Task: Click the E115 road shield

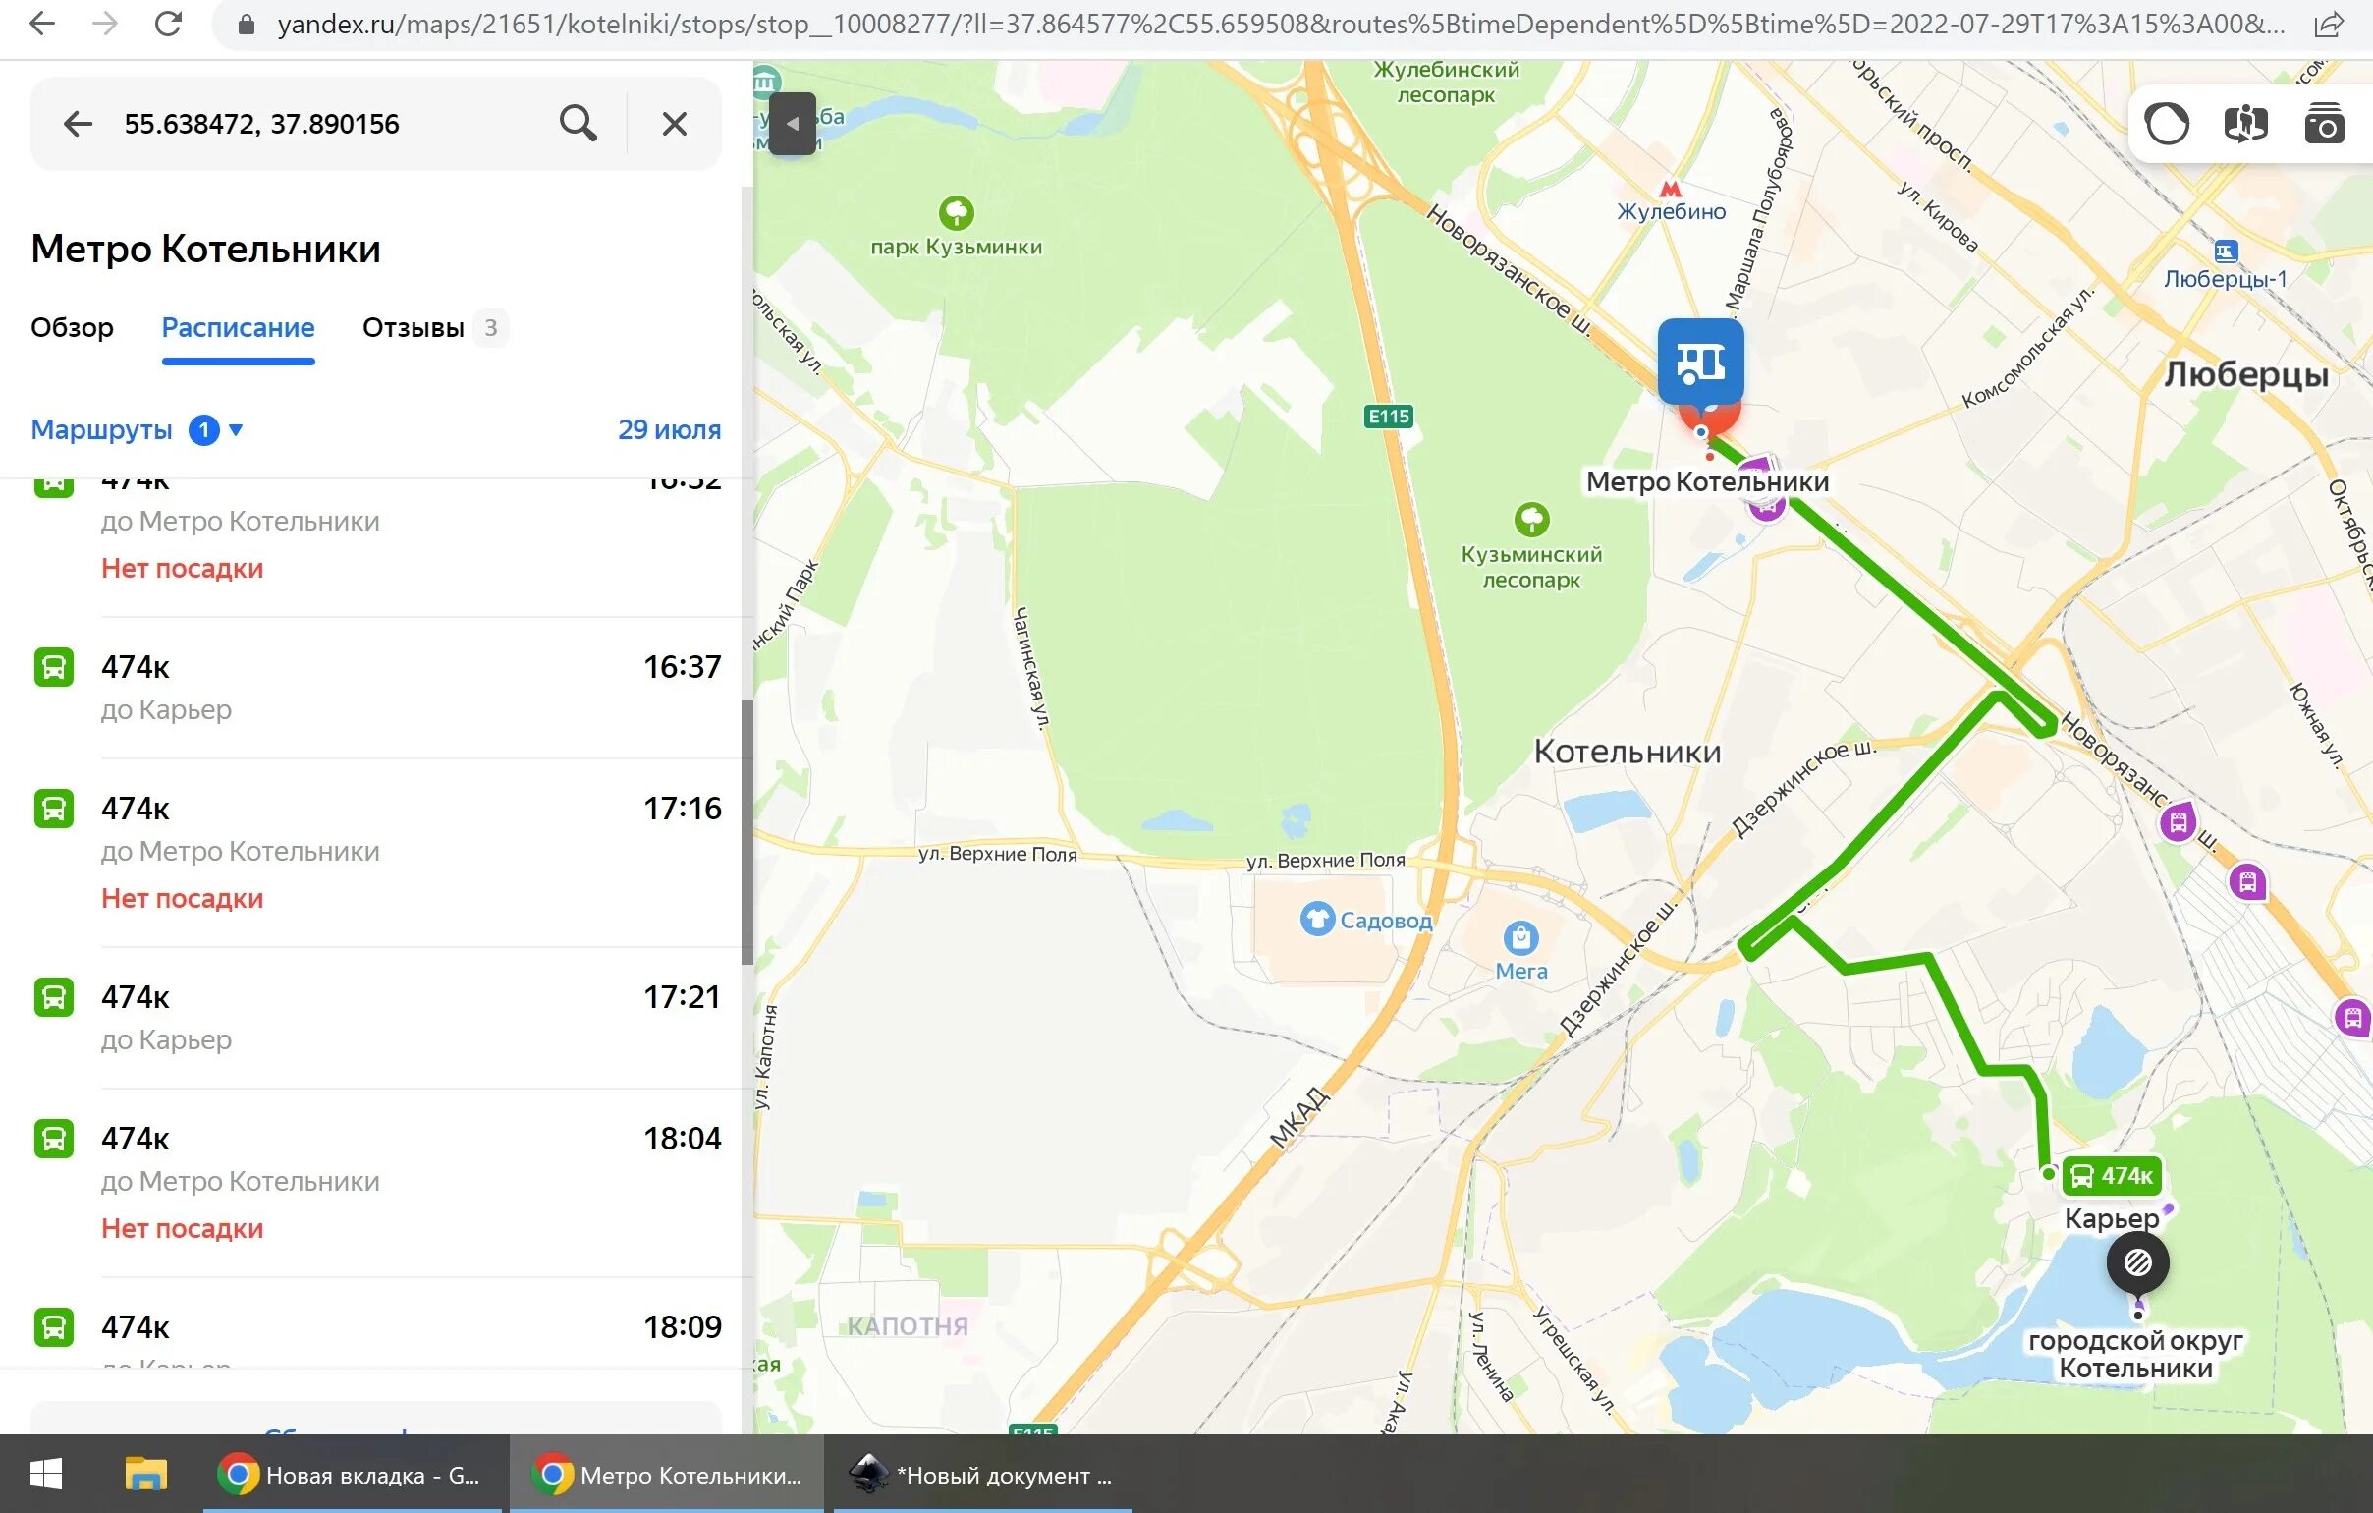Action: pos(1389,416)
